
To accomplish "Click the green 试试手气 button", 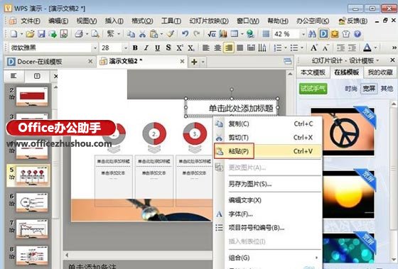I will click(313, 89).
